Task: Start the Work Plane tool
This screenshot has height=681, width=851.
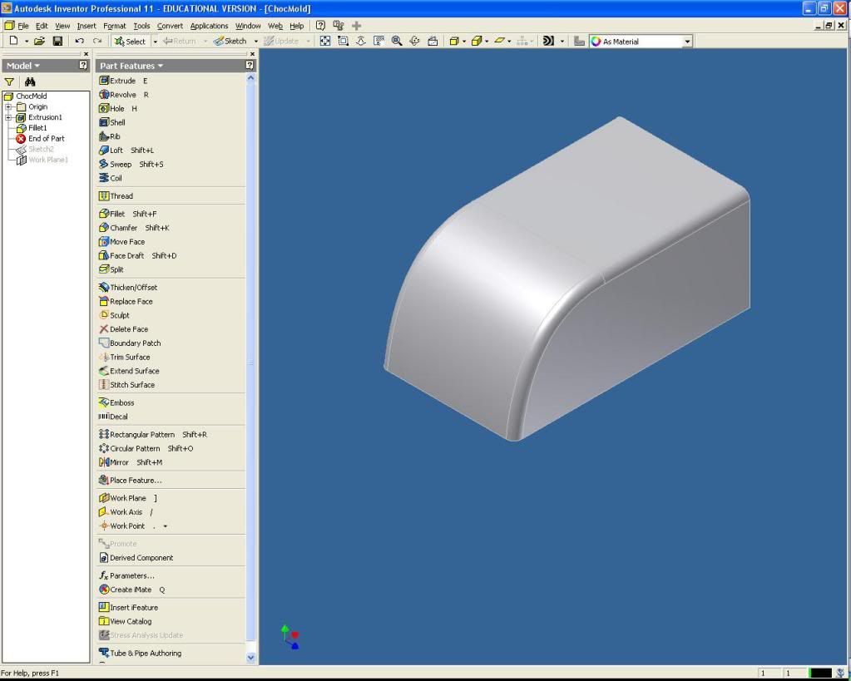Action: point(127,498)
